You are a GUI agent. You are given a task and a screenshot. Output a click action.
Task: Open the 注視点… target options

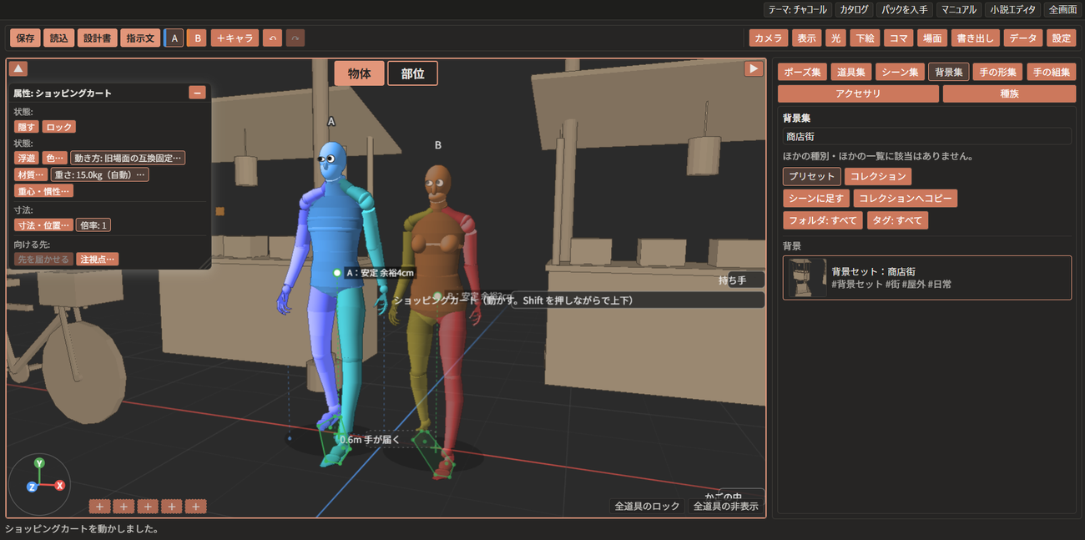tap(97, 260)
